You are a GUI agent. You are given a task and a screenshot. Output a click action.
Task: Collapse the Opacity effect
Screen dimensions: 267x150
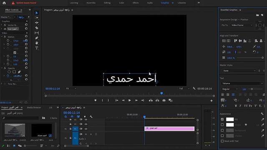click(2, 68)
